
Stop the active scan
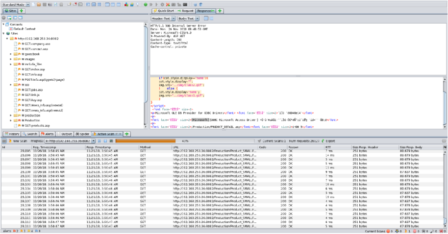click(x=104, y=140)
